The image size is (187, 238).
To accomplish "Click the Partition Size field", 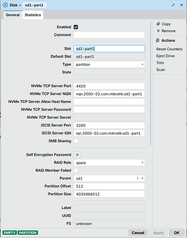I will tap(109, 194).
